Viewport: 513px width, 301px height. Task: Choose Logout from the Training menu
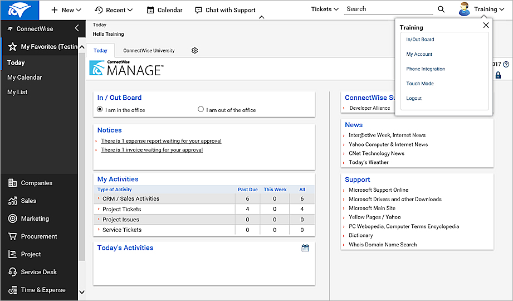[x=414, y=98]
